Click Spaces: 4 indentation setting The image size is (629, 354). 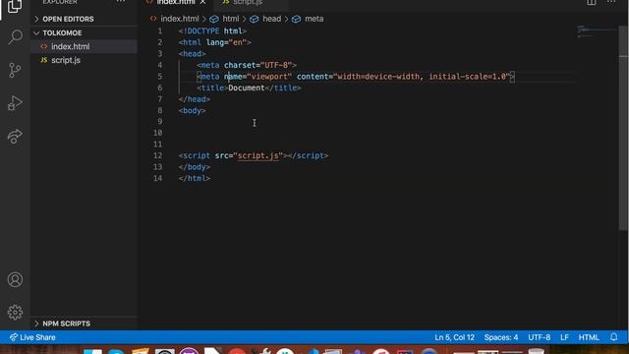point(500,337)
